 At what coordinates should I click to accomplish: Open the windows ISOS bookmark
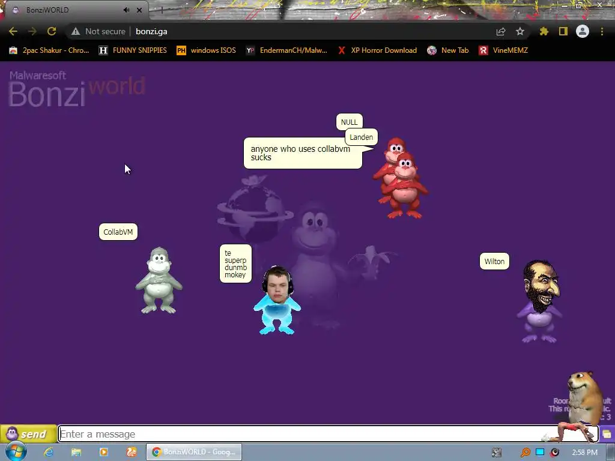pos(206,50)
